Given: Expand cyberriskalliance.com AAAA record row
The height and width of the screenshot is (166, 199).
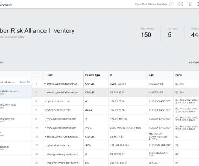Looking at the screenshot, I should point(45,110).
